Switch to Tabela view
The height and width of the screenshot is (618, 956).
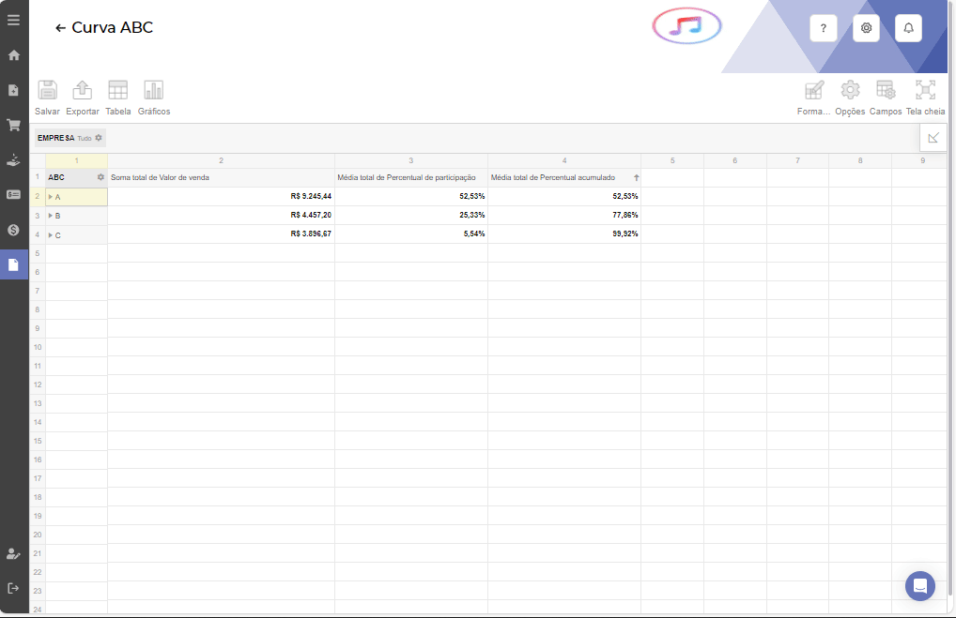tap(118, 91)
